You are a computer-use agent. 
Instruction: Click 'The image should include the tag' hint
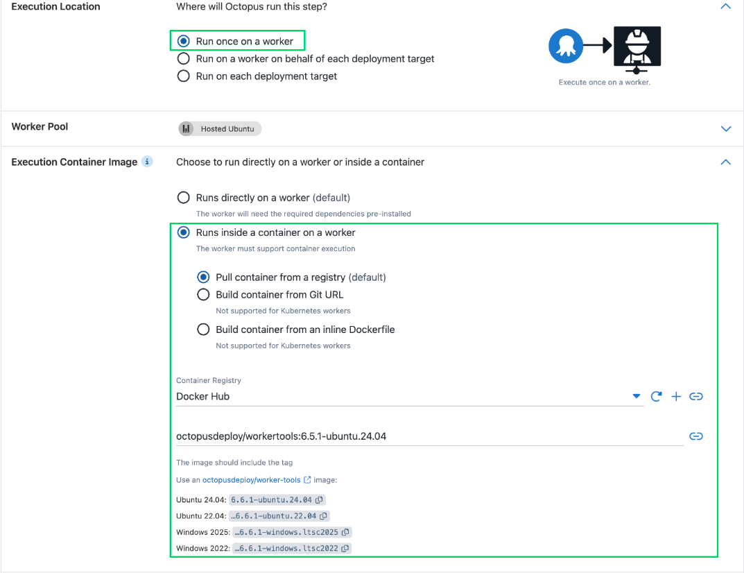tap(234, 463)
